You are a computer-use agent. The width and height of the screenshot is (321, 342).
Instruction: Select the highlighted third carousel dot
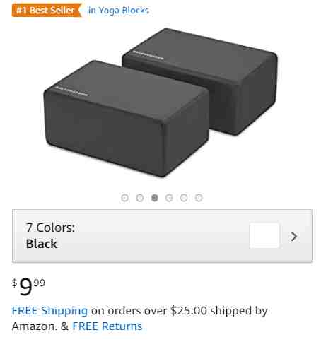click(155, 198)
